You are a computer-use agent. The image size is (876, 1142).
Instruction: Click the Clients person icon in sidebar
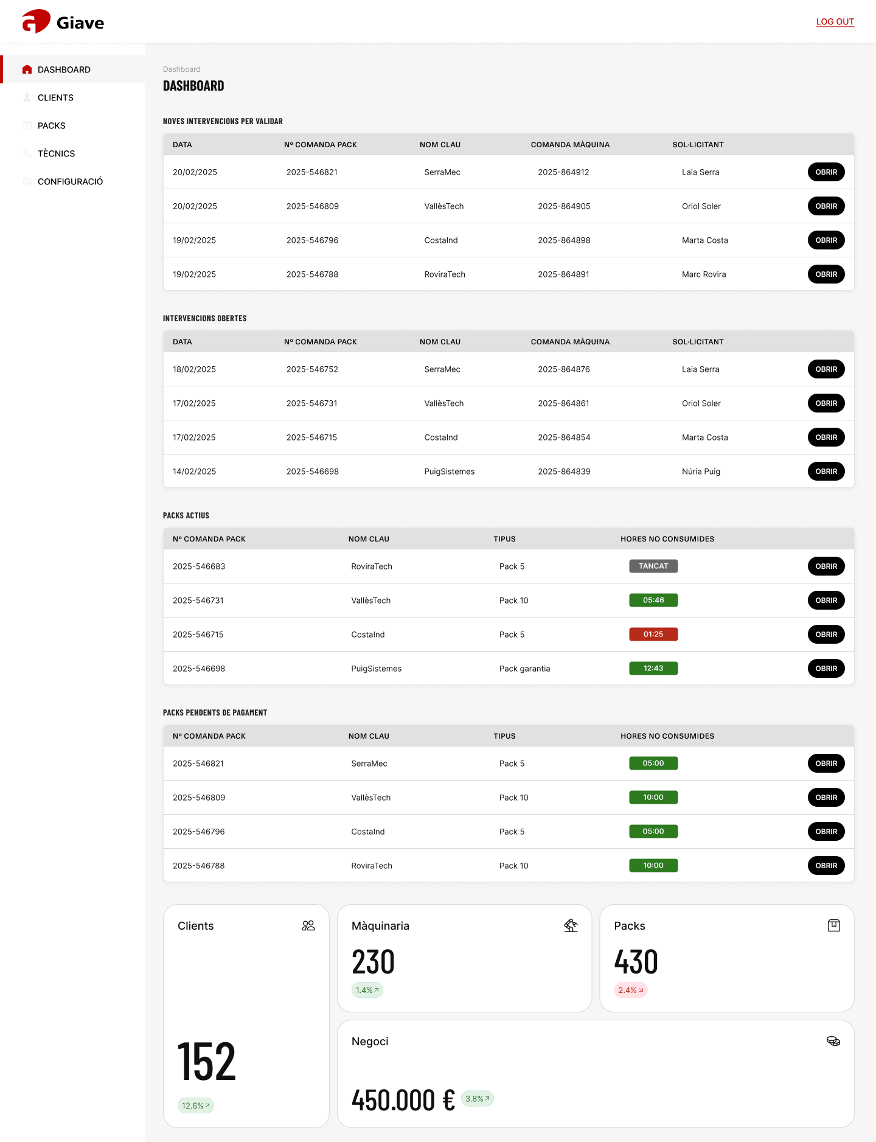(27, 97)
